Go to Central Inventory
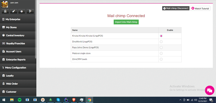Screen dimensions: 216x103 [18, 35]
